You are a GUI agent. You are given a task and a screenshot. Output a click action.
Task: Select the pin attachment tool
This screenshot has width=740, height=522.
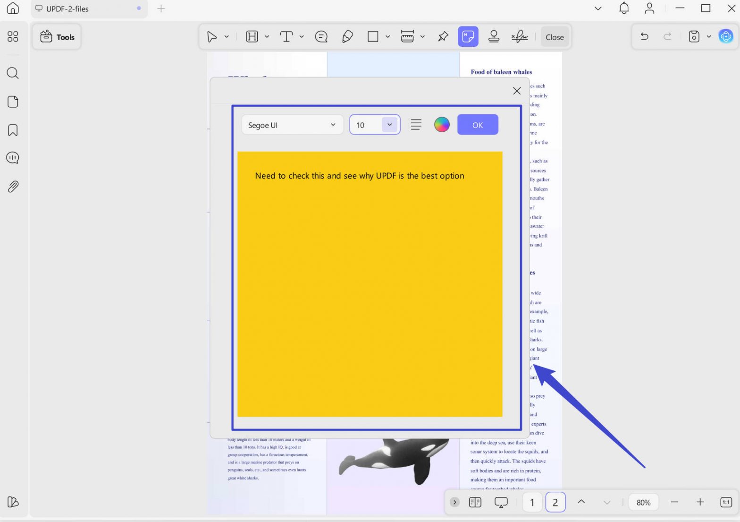click(443, 37)
